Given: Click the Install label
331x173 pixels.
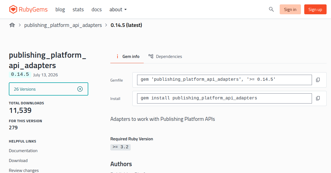Looking at the screenshot, I should (115, 99).
